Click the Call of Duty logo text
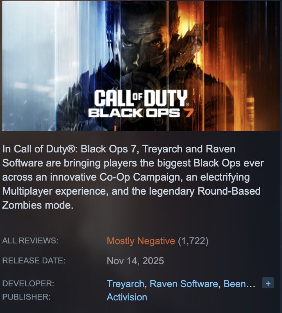Viewport: 282px width, 313px height. pos(141,98)
